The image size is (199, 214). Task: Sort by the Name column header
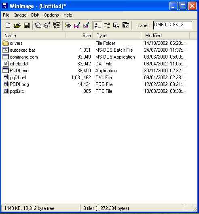(x=33, y=36)
